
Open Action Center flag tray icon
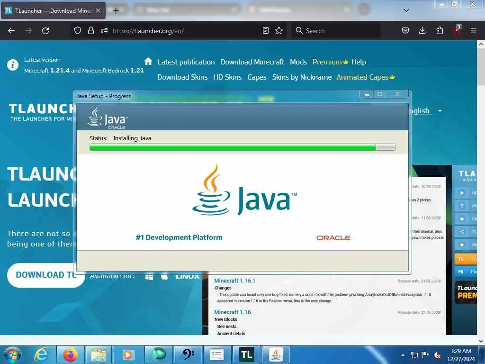point(426,355)
